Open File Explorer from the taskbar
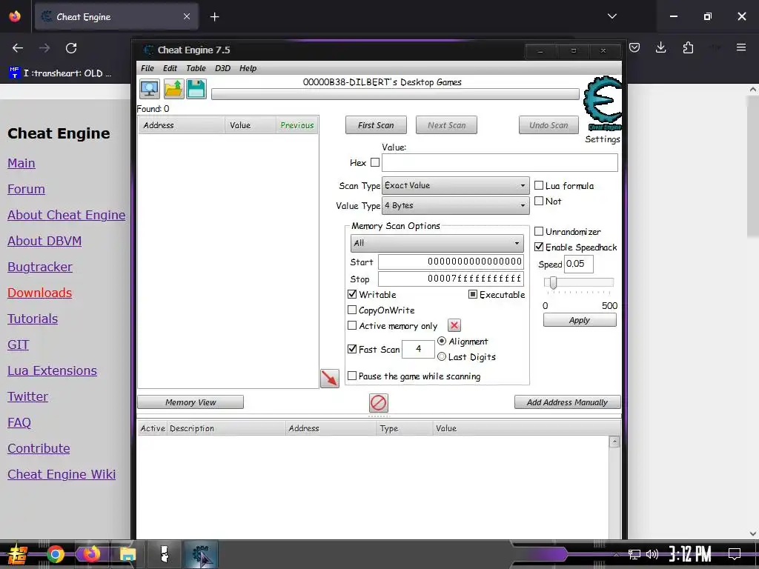The width and height of the screenshot is (759, 569). pos(127,554)
